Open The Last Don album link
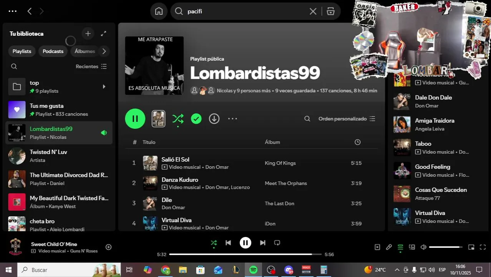491x277 pixels. [x=279, y=204]
